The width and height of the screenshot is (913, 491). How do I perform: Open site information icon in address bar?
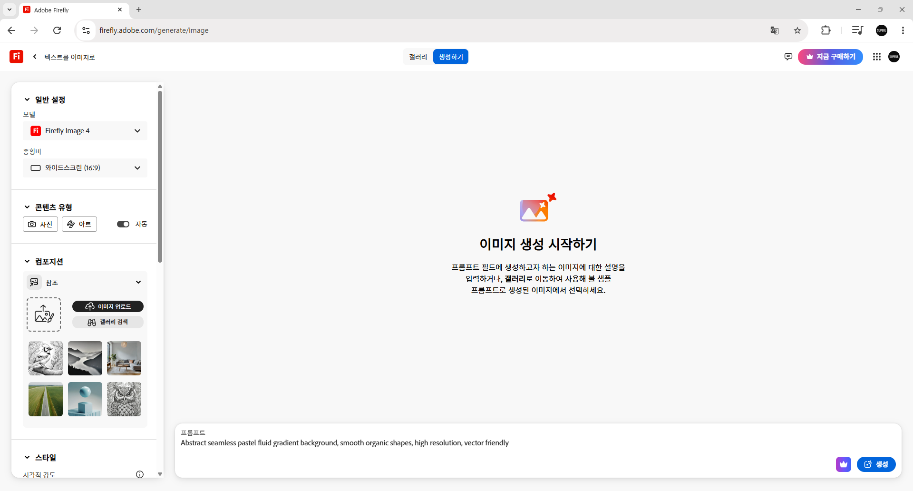click(x=86, y=30)
